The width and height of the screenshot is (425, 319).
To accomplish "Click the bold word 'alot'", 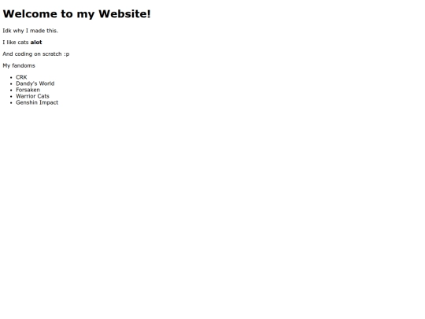I will click(x=36, y=43).
